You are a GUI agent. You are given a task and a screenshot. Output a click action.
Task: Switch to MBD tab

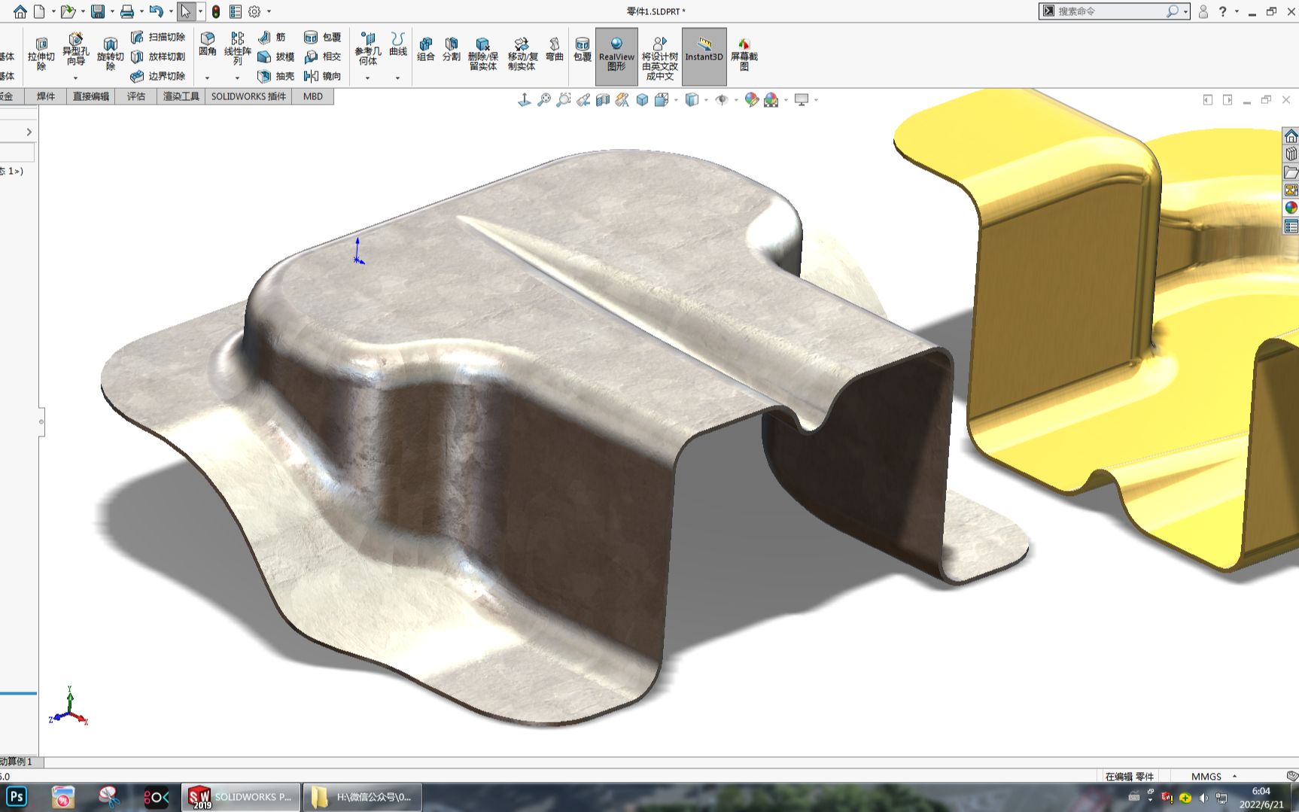click(313, 96)
